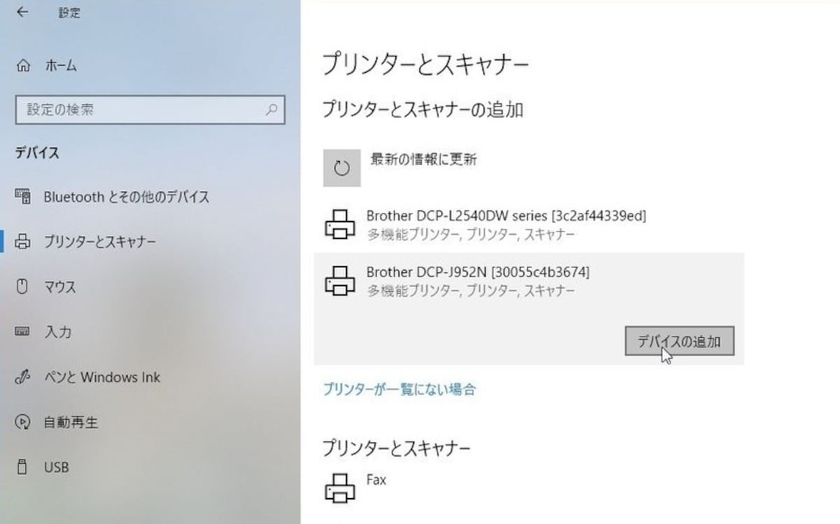Click the autoplay sidebar icon

(22, 422)
